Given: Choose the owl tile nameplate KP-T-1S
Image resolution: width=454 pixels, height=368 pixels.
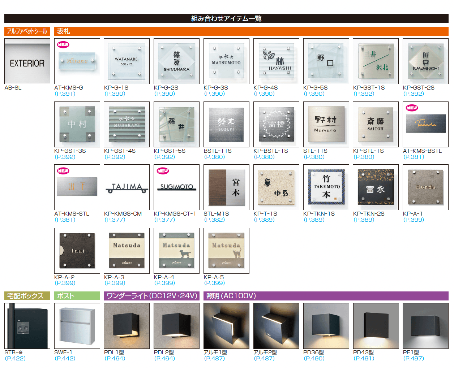Looking at the screenshot, I should (276, 187).
